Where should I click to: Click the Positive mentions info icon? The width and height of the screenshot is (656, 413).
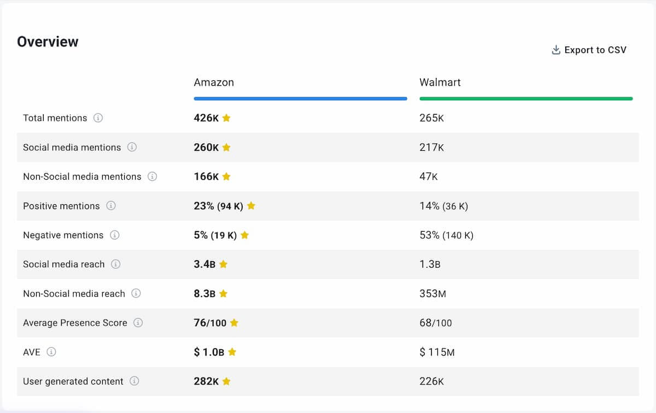click(111, 206)
